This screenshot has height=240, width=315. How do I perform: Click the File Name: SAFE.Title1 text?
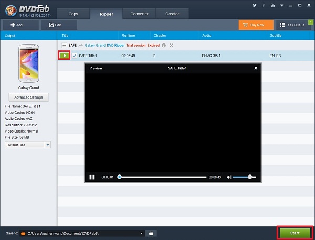point(23,106)
